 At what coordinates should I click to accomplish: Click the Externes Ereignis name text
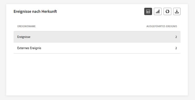click(29, 48)
